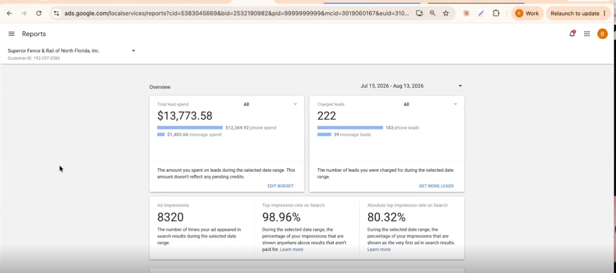Click the 98.96% top impression rate value

(x=281, y=217)
